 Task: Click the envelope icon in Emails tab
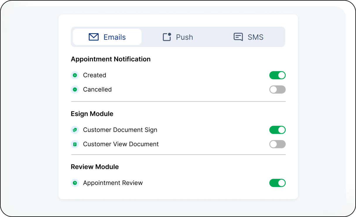pos(94,37)
